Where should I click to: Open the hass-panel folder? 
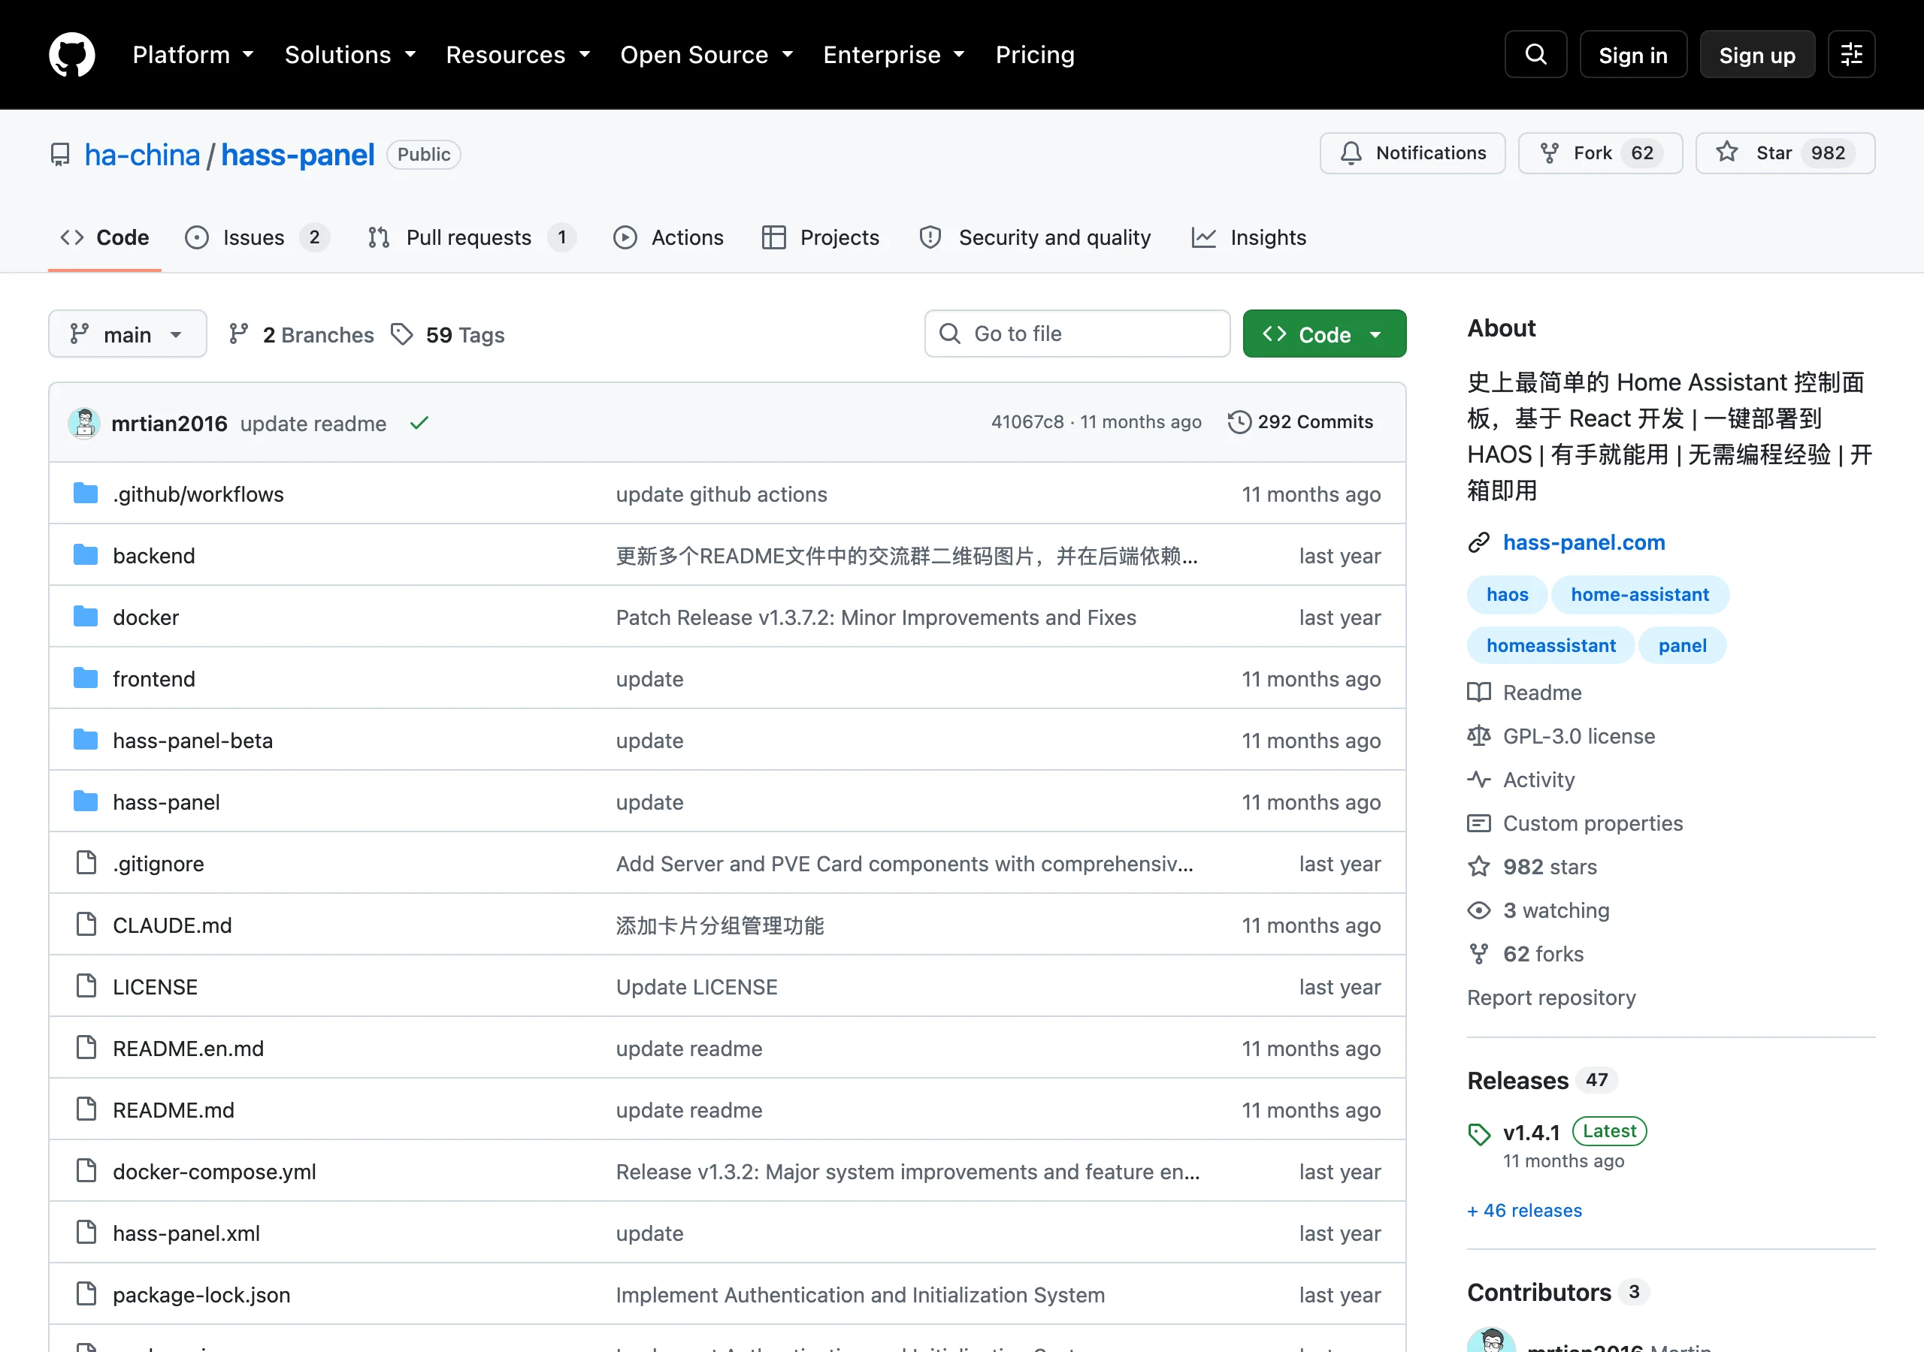166,802
